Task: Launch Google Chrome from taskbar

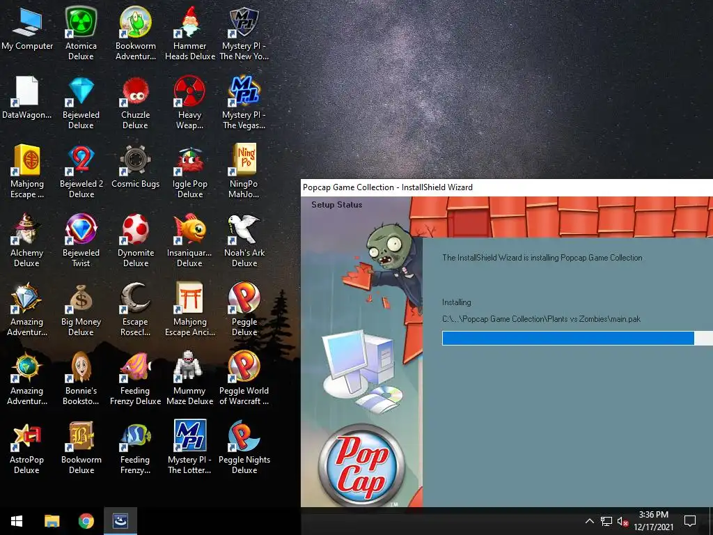Action: (86, 521)
